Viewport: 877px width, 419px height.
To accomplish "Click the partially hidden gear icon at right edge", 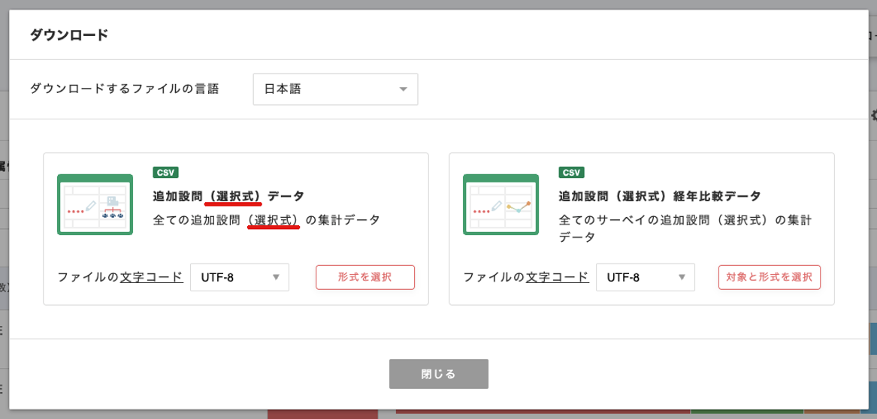I will click(873, 116).
